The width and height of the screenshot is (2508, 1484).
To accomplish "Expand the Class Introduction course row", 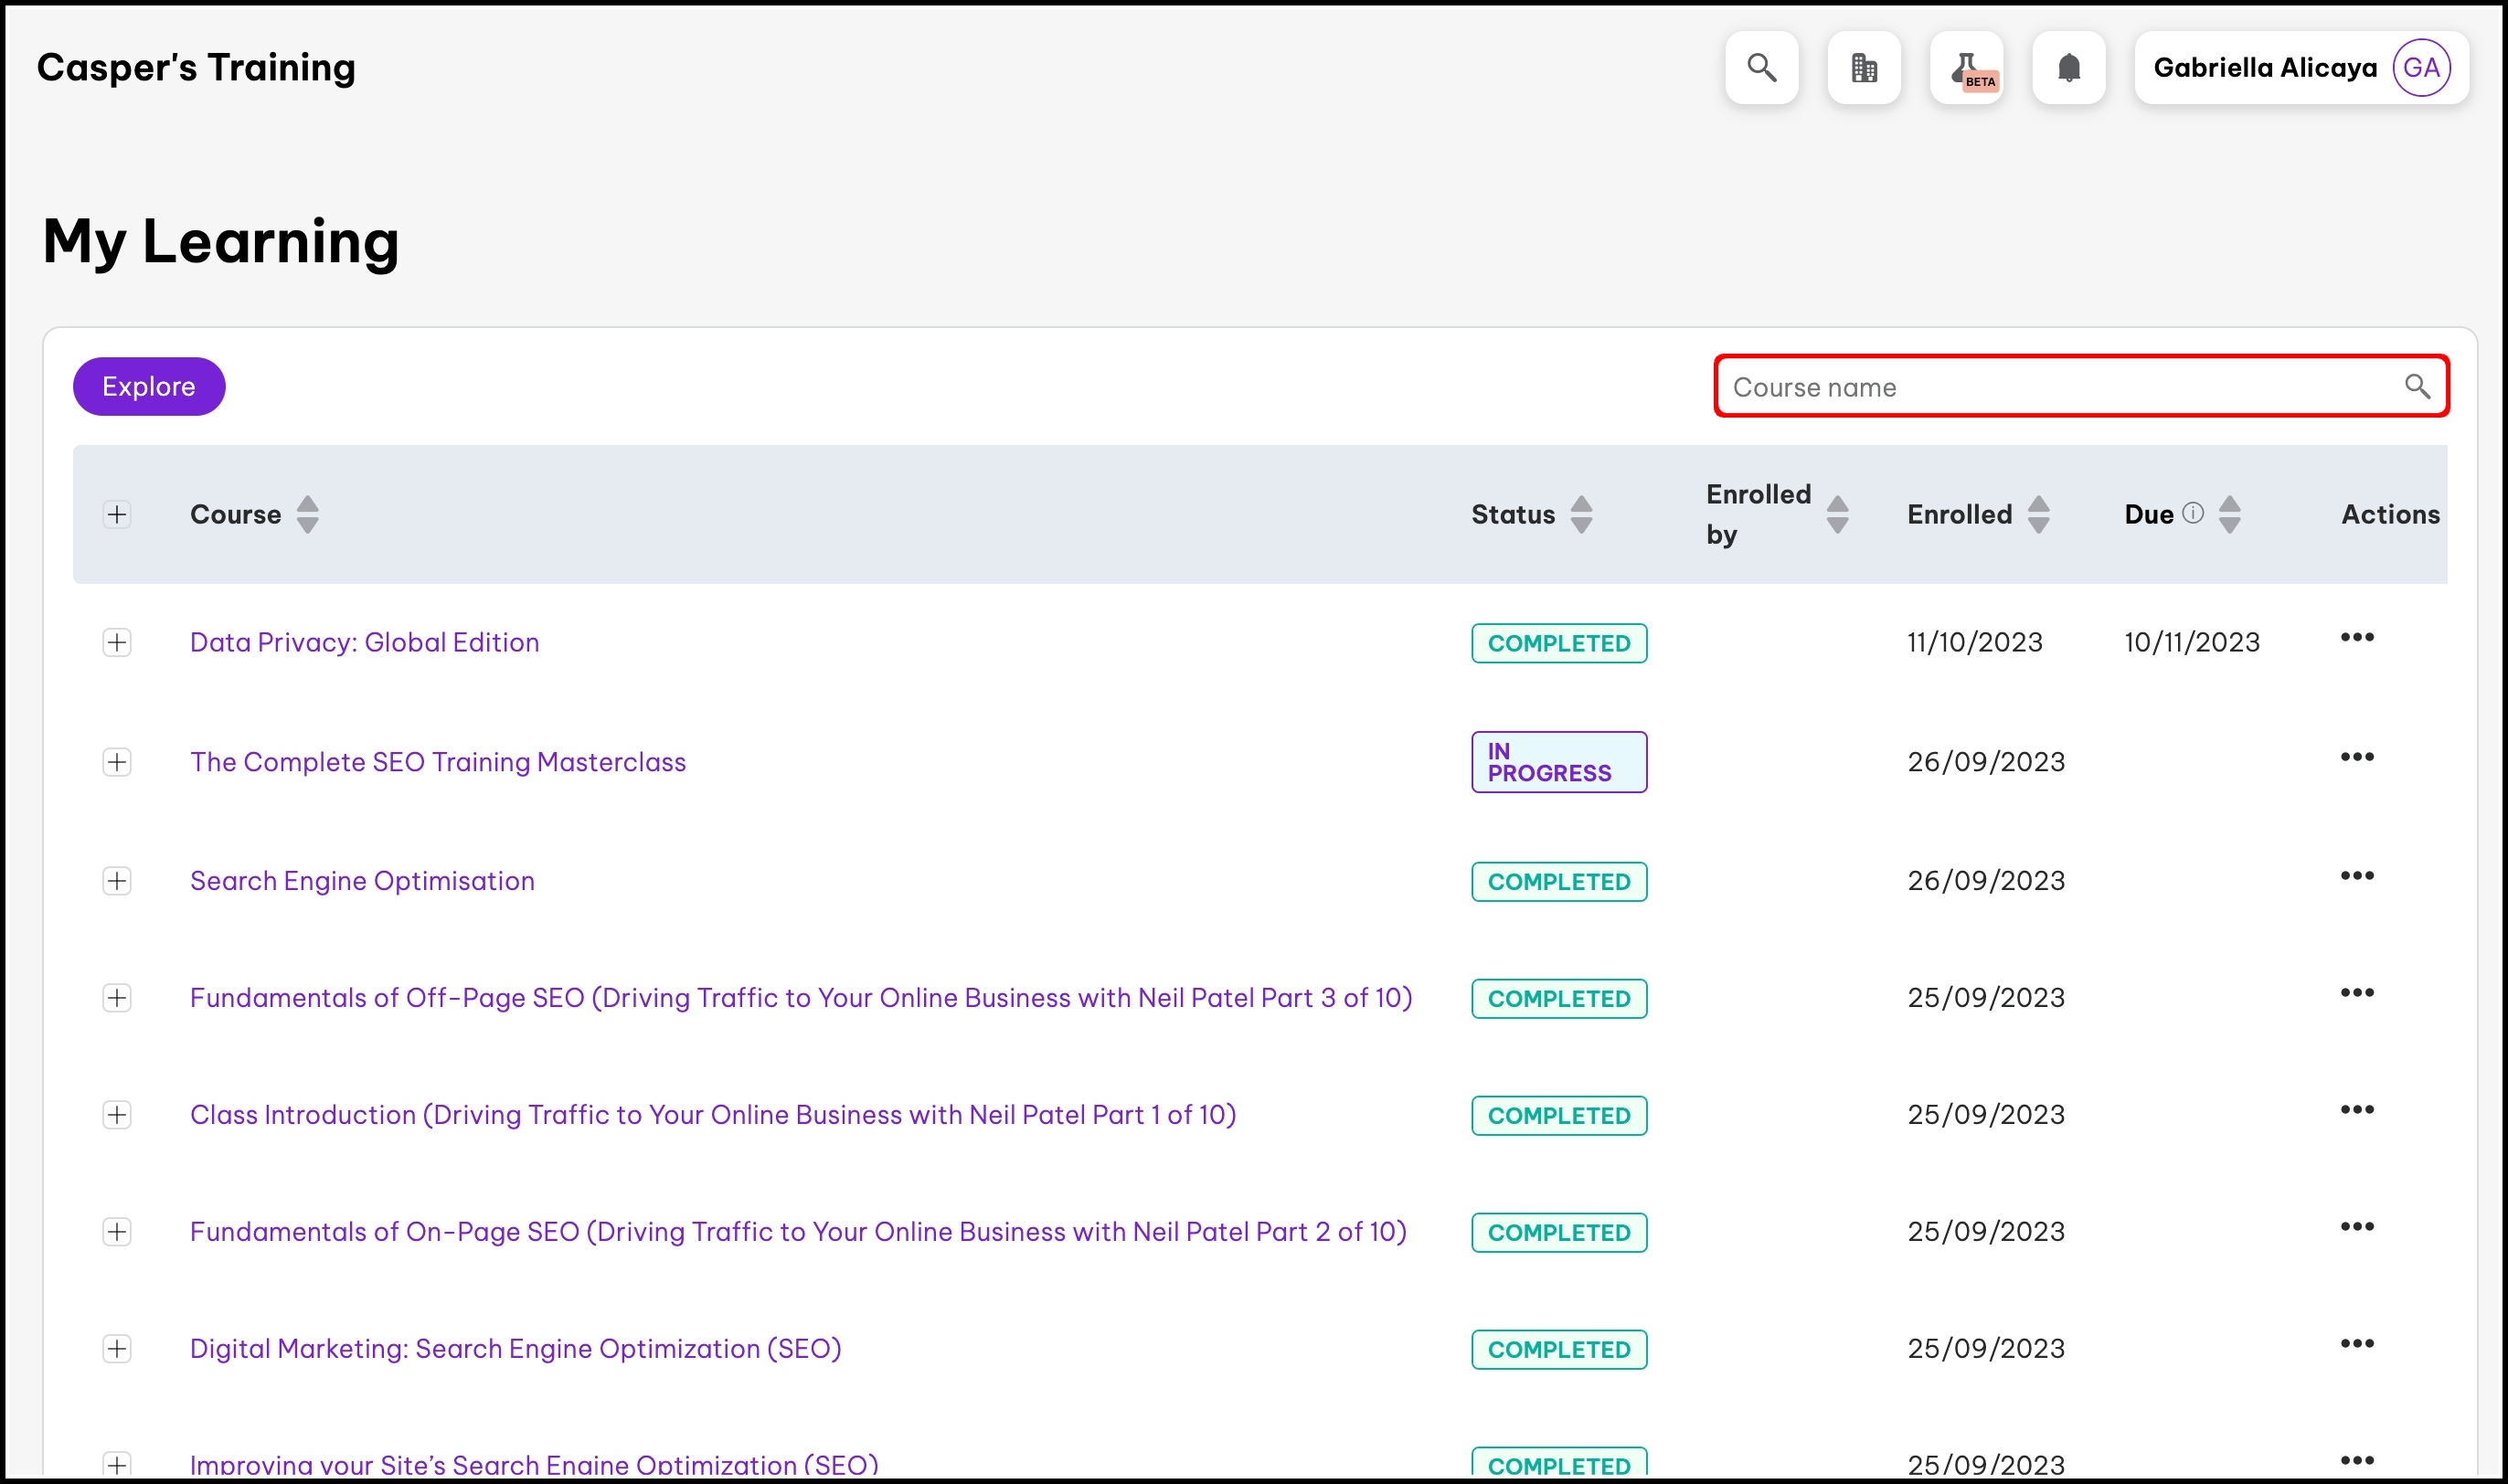I will point(117,1115).
